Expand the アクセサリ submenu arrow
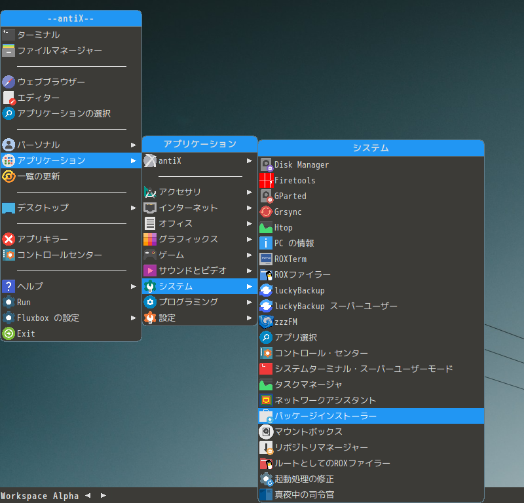Viewport: 524px width, 503px height. 250,192
